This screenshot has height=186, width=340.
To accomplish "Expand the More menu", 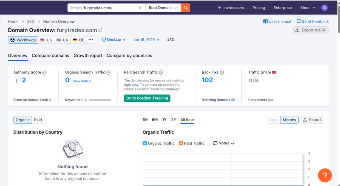I will (x=307, y=8).
